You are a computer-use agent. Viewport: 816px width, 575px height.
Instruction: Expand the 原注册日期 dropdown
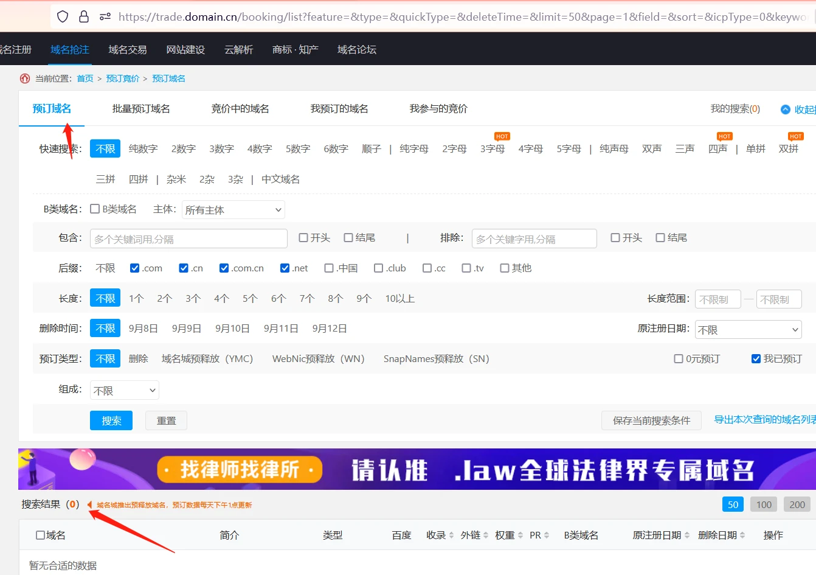(748, 330)
